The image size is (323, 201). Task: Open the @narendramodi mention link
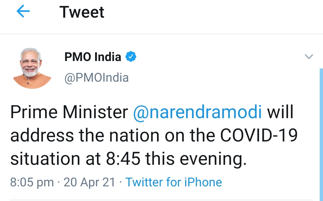[197, 112]
